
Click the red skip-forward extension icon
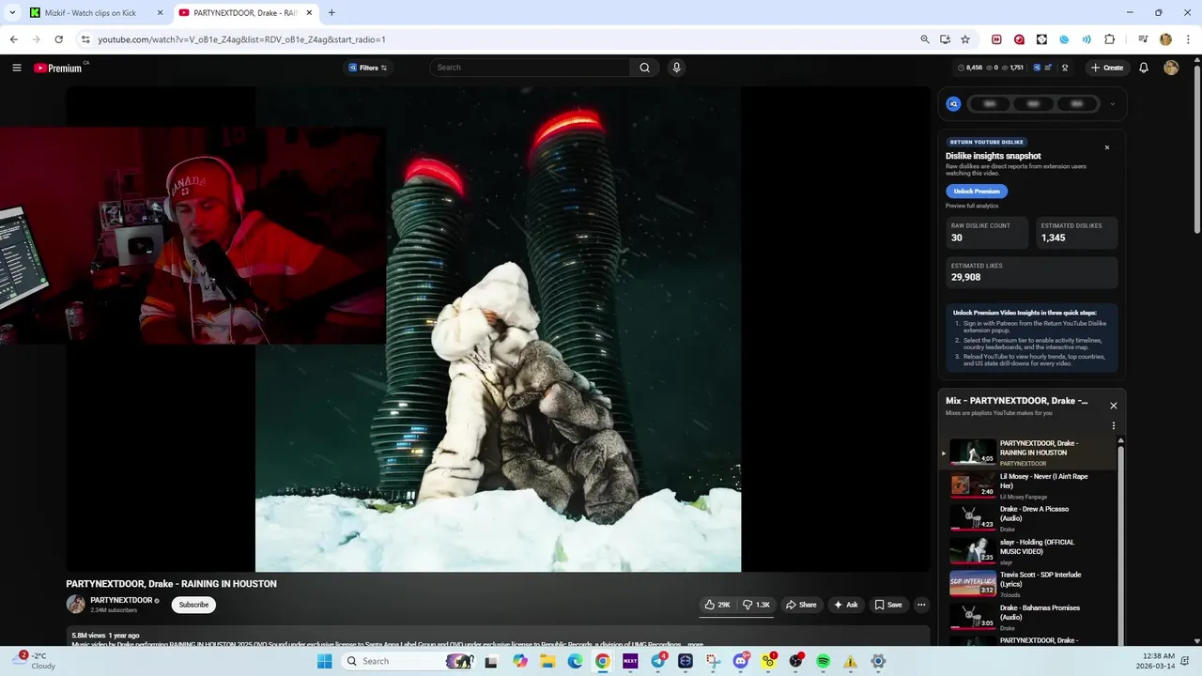pyautogui.click(x=996, y=39)
